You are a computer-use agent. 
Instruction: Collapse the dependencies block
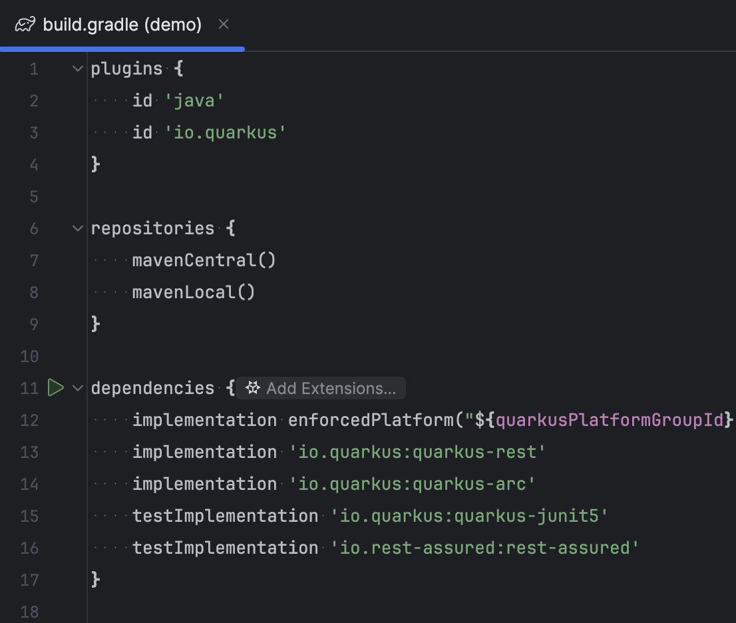(x=77, y=387)
